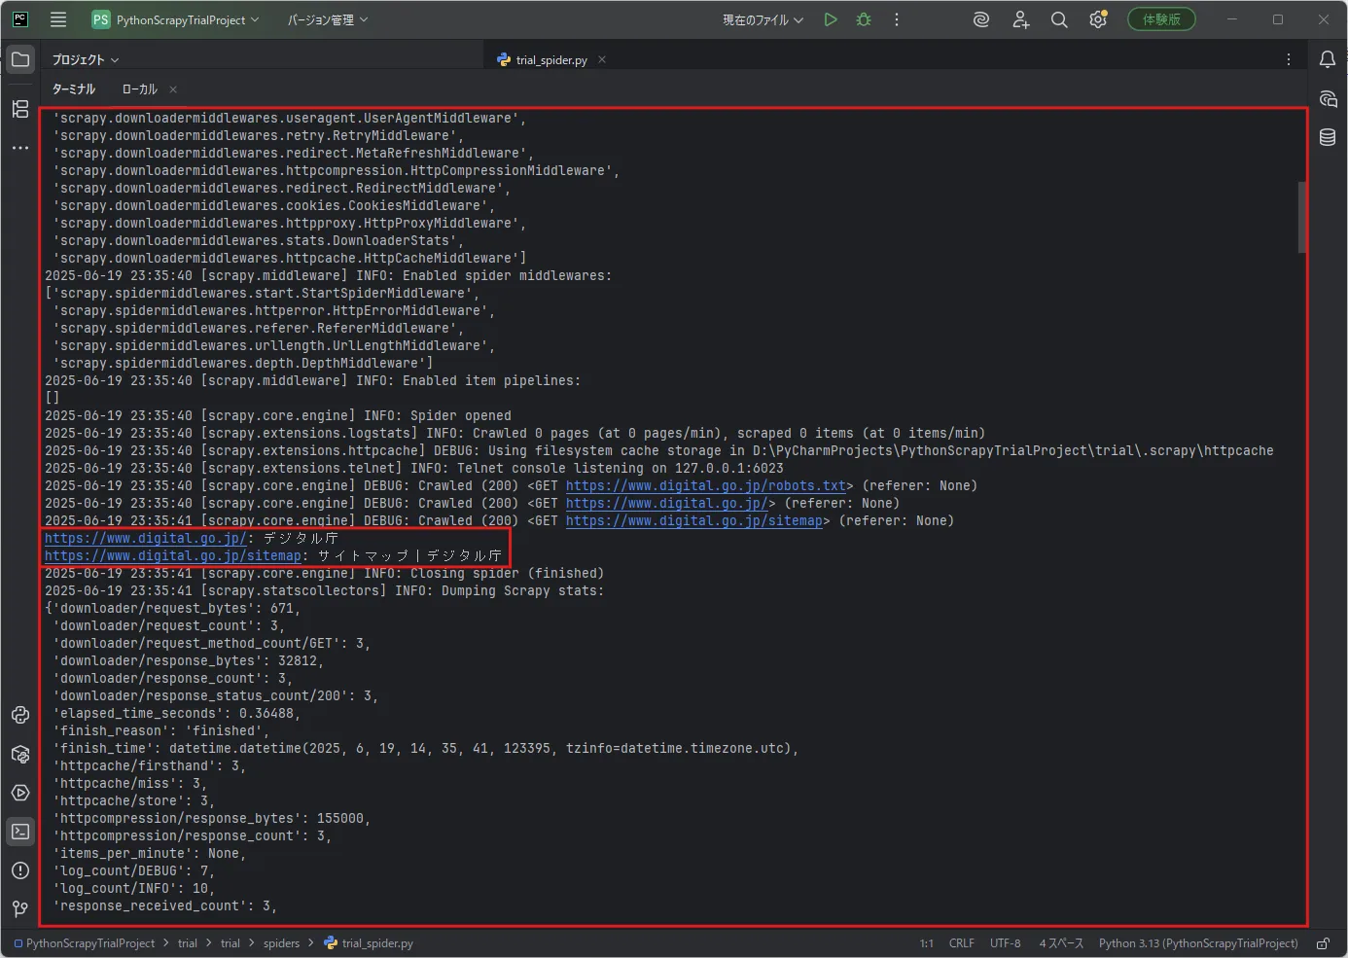
Task: Click the 'Spider opened' log line
Action: click(x=278, y=415)
